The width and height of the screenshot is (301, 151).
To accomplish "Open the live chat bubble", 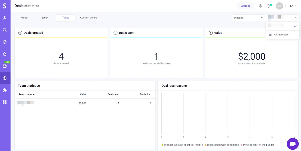I will [292, 144].
